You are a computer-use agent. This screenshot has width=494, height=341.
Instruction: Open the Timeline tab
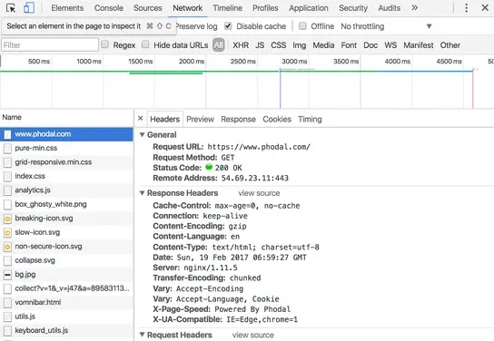pyautogui.click(x=227, y=8)
